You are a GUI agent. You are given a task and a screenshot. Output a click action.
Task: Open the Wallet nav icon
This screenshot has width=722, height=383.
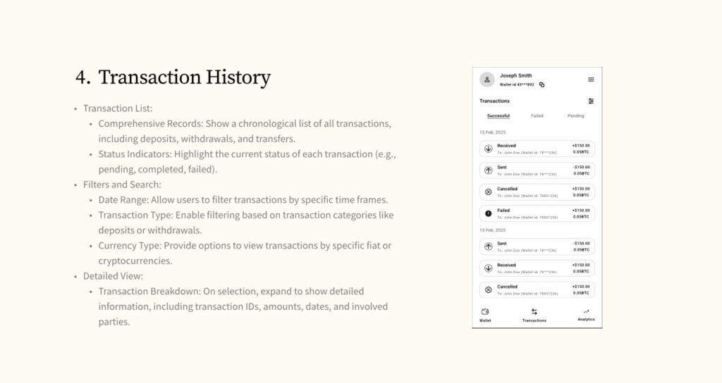(x=485, y=312)
